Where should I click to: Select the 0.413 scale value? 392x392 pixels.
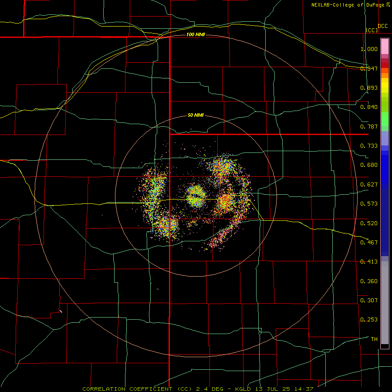[x=369, y=262]
